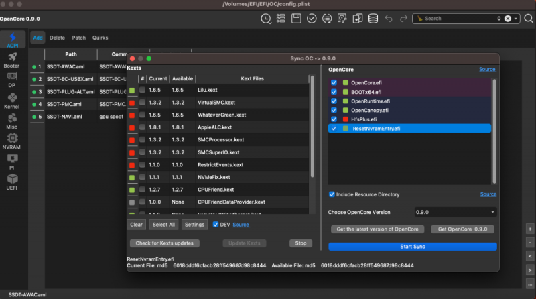Click the database stack toolbar icon
Screen dimensions: 536x299
(x=375, y=19)
